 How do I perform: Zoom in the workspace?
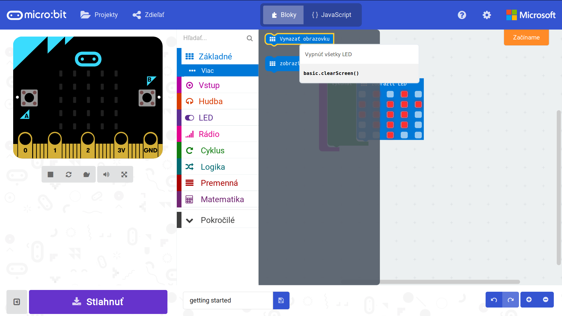529,300
